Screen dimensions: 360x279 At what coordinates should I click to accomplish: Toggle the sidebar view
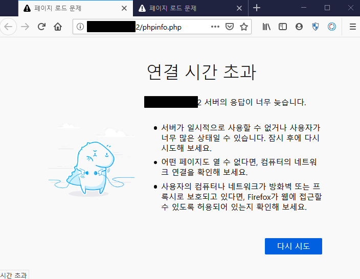pos(283,27)
